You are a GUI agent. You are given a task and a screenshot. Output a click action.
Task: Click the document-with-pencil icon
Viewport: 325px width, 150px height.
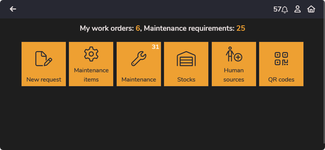pyautogui.click(x=44, y=59)
